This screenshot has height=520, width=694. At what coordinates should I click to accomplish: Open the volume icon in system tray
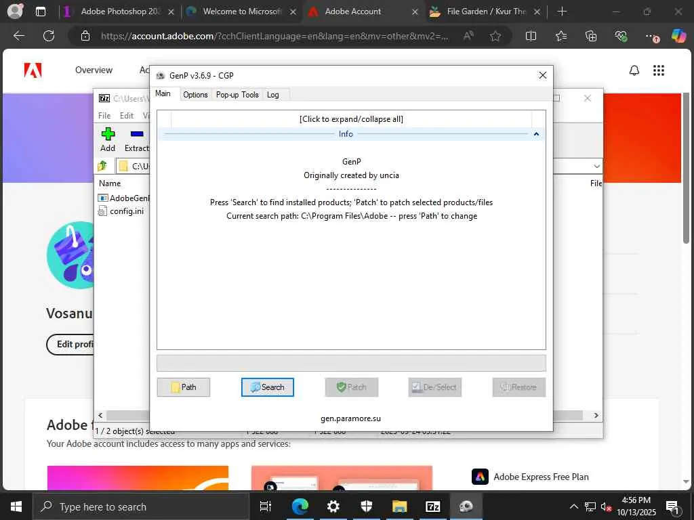pyautogui.click(x=606, y=506)
